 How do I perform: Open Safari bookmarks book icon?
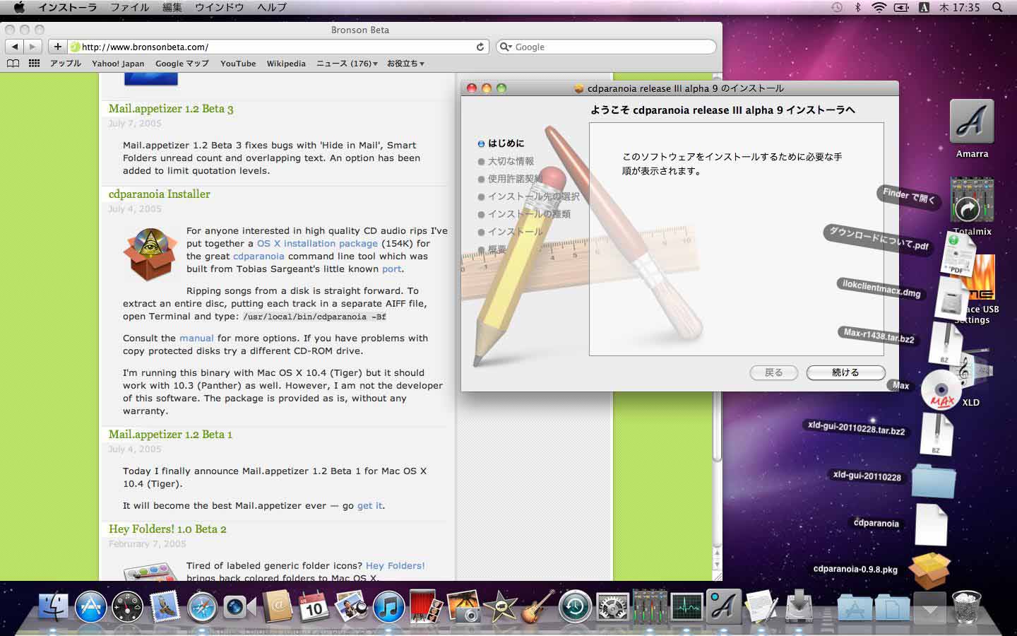point(13,63)
